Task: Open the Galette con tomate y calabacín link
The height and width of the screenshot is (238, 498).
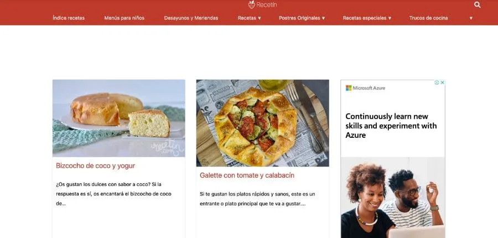Action: (x=247, y=175)
